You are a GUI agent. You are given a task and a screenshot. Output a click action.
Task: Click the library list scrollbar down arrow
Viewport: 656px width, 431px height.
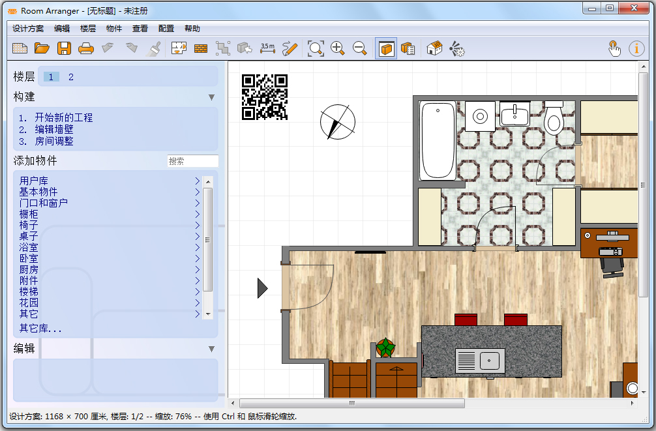[208, 314]
